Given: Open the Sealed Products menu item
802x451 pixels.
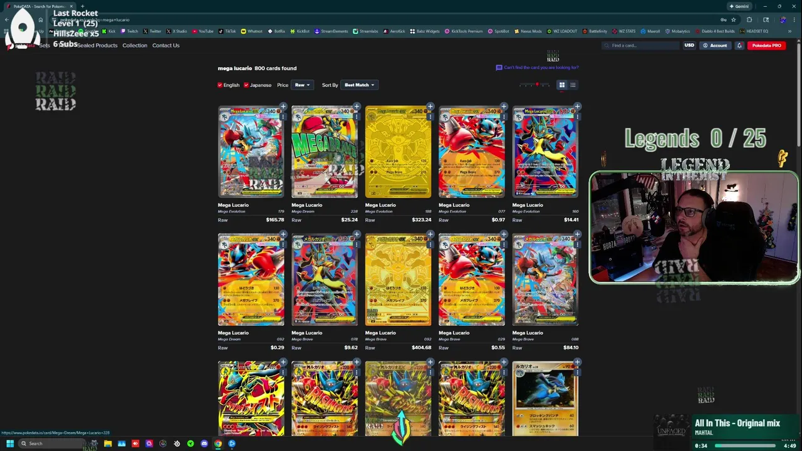Looking at the screenshot, I should pos(97,45).
